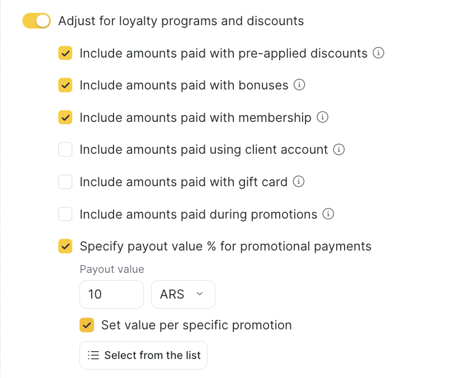Click info icon beside bonuses option

click(x=299, y=86)
